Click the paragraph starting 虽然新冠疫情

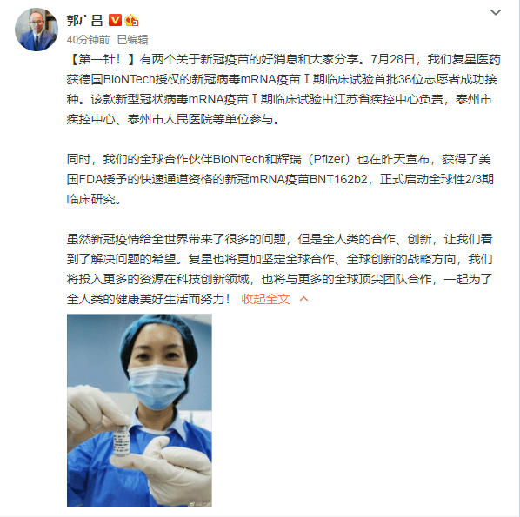click(280, 268)
